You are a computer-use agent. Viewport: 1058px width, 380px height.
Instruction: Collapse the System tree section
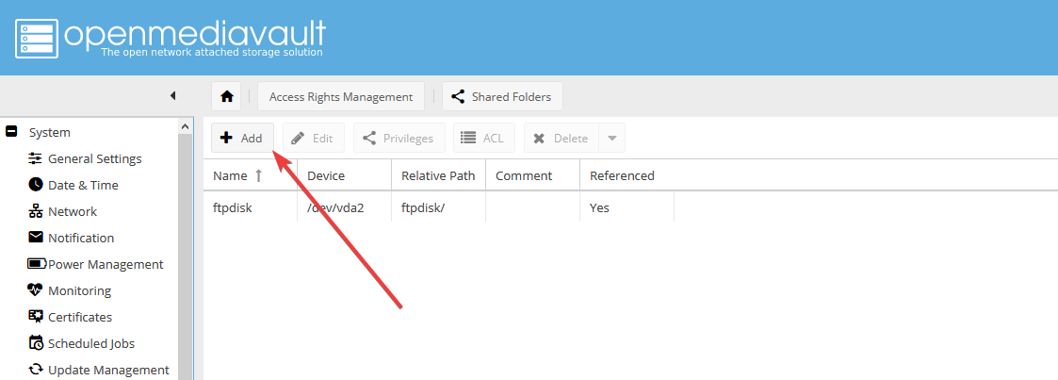pyautogui.click(x=12, y=132)
